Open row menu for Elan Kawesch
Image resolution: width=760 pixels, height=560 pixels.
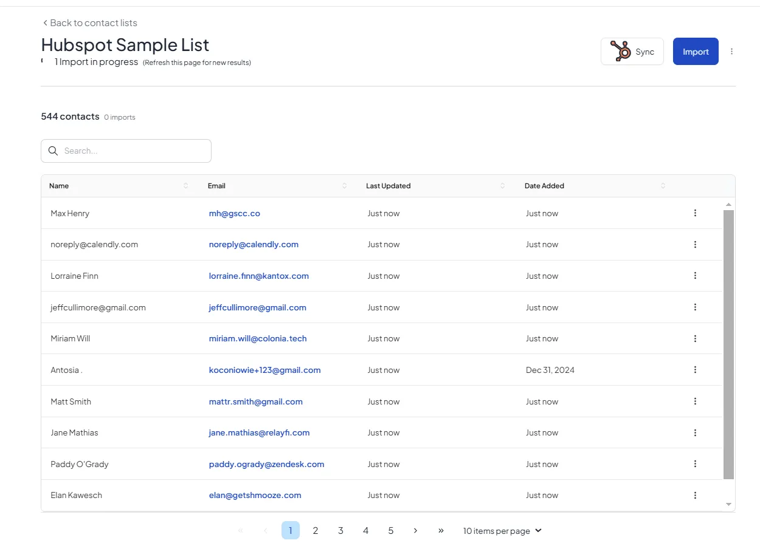point(695,496)
